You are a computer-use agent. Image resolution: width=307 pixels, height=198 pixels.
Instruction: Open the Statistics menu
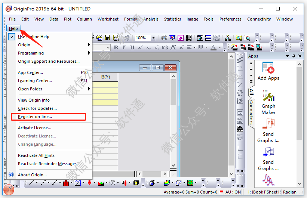click(172, 19)
